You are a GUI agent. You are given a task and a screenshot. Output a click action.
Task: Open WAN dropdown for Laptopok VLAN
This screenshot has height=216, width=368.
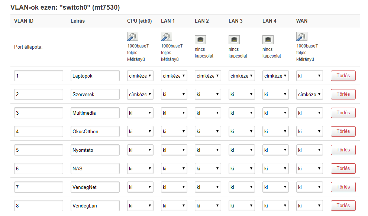[x=309, y=76]
